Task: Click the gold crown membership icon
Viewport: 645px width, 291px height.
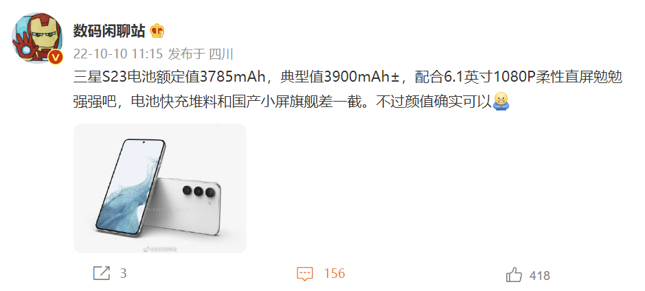Action: click(157, 30)
